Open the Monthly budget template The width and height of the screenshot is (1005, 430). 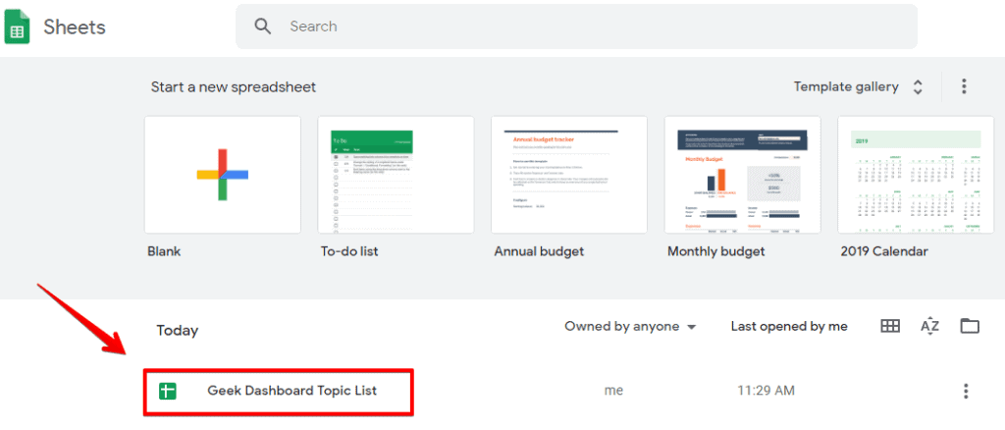coord(743,175)
